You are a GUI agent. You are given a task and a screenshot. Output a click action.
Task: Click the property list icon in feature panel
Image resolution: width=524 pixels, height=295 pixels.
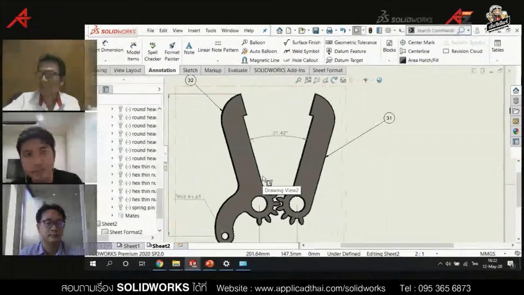(106, 89)
